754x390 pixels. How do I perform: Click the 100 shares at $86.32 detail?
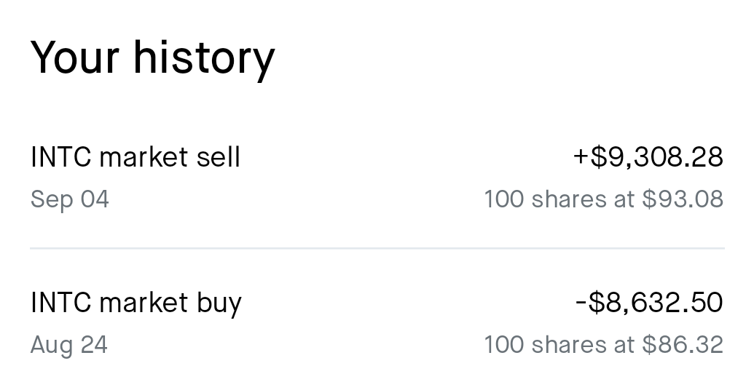coord(603,345)
